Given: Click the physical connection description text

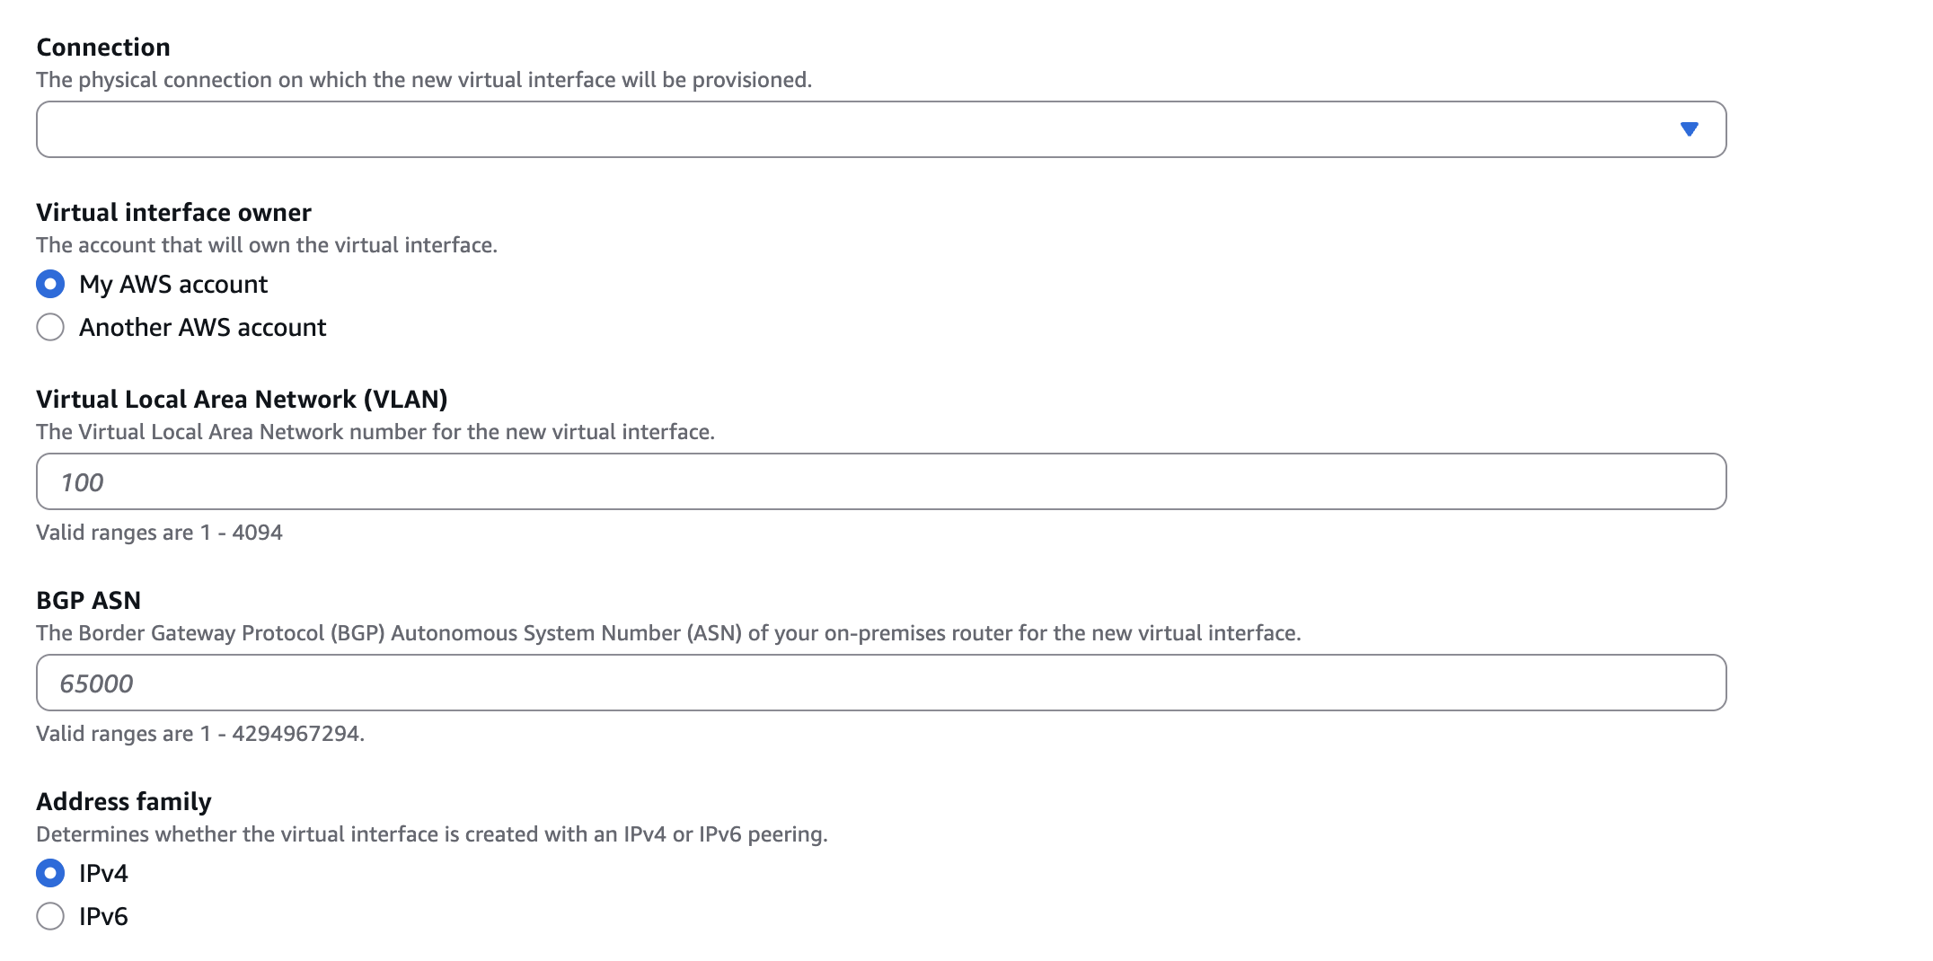Looking at the screenshot, I should (x=423, y=80).
